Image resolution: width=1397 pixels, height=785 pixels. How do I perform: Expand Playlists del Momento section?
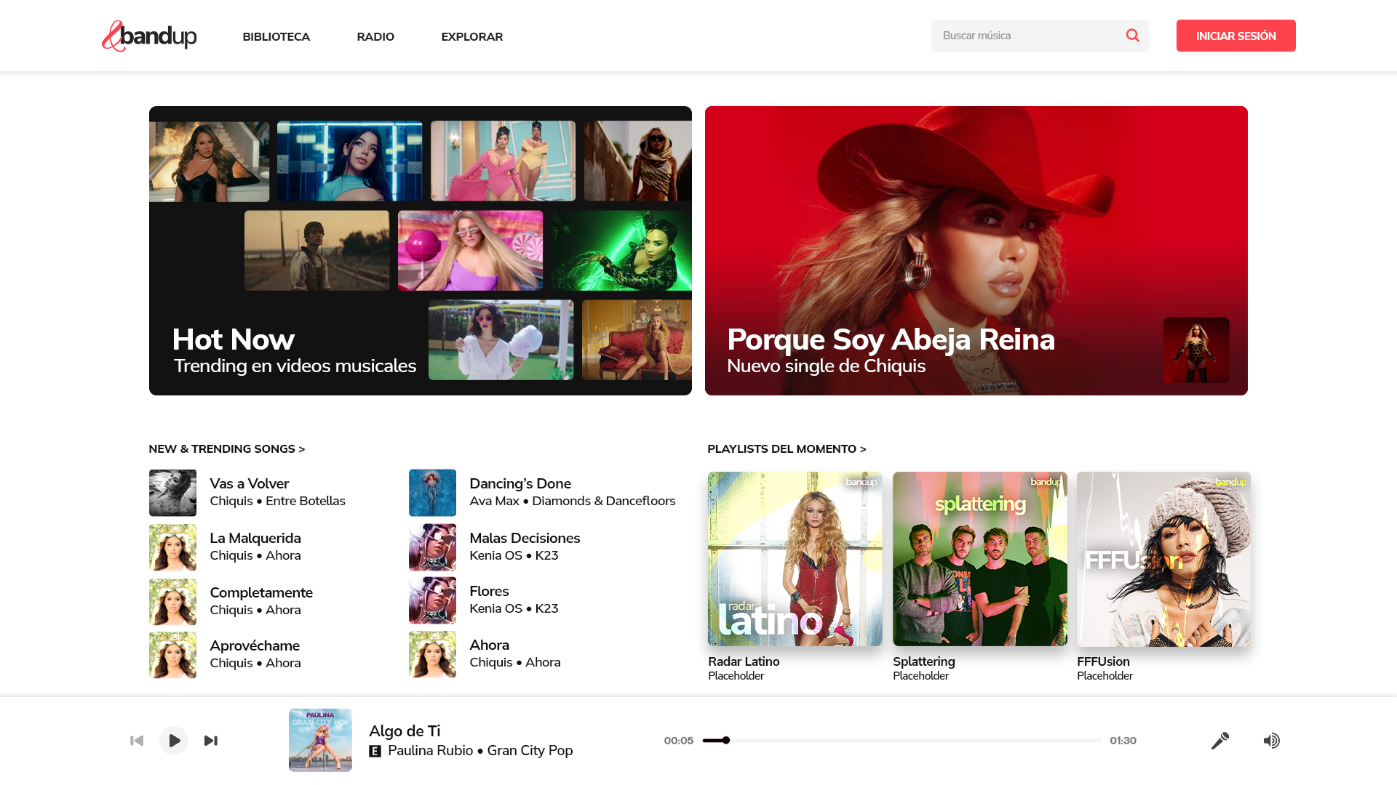click(787, 449)
